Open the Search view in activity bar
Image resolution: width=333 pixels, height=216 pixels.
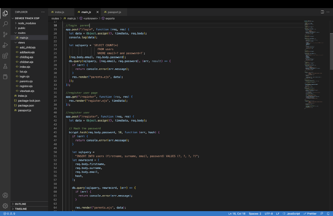(x=5, y=24)
